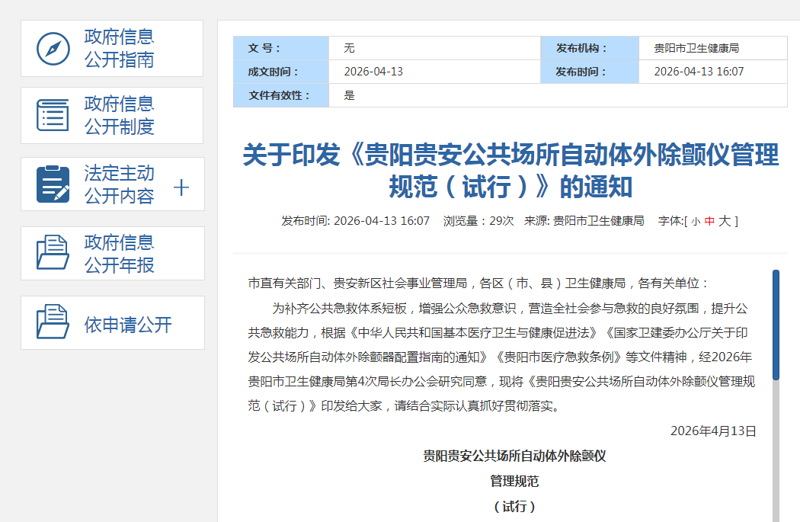The height and width of the screenshot is (522, 800).
Task: Go to the 政府信息公开年报 page
Action: click(x=119, y=254)
